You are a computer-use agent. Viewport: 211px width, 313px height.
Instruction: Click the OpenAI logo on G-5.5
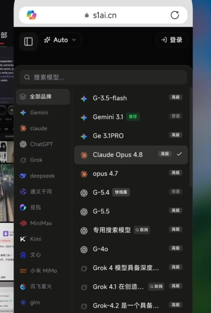tap(84, 212)
